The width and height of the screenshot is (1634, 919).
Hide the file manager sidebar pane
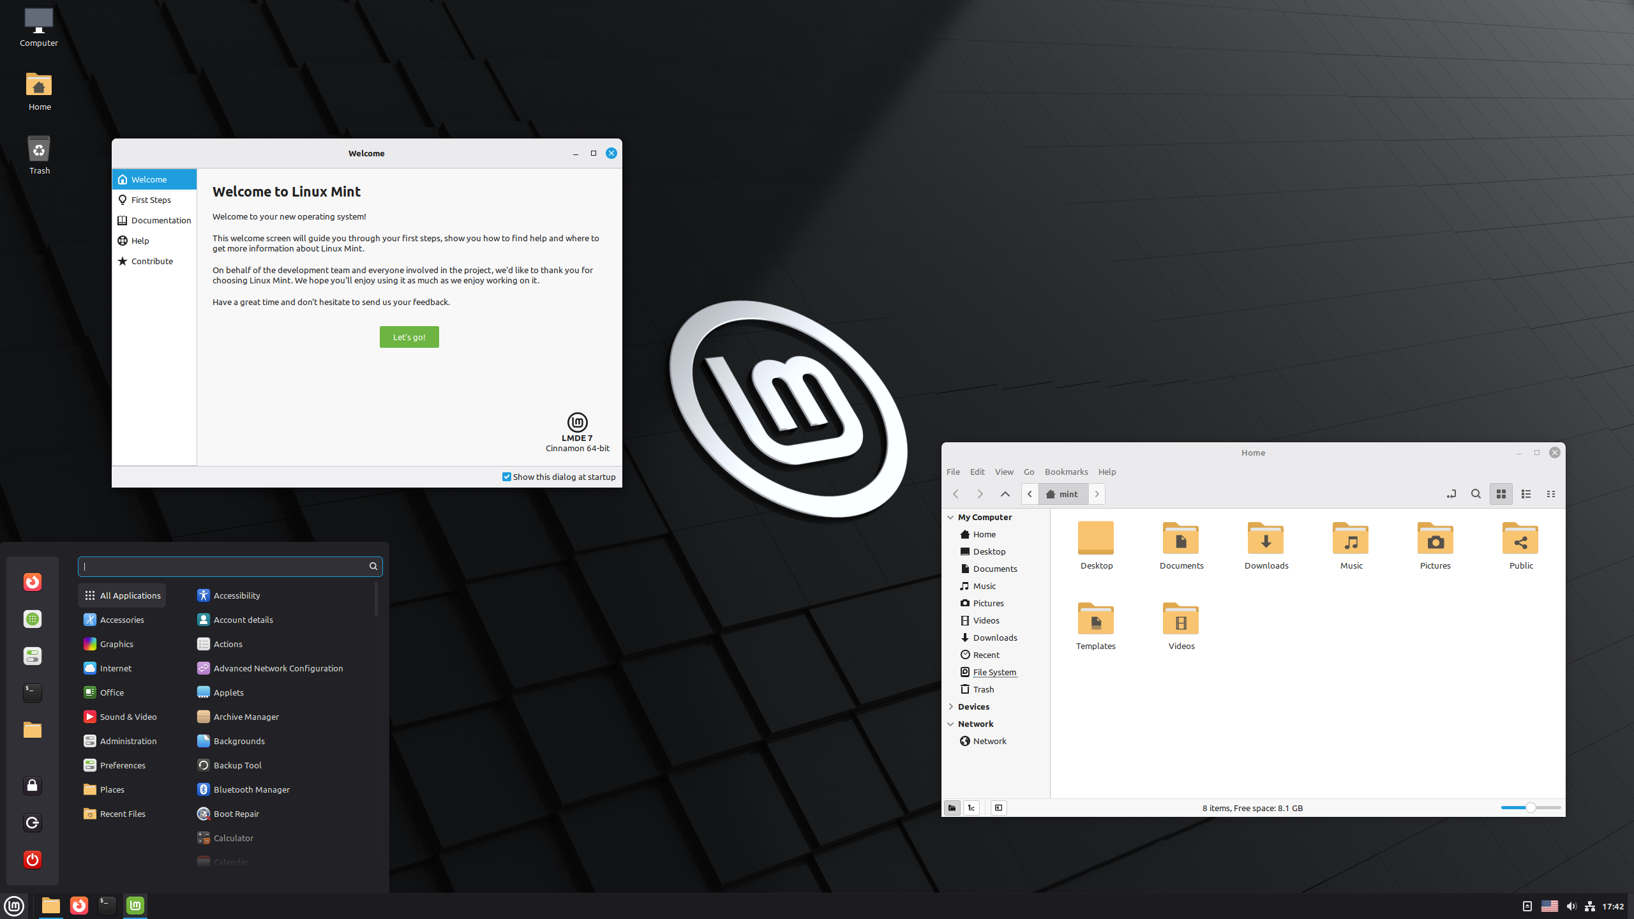[999, 808]
